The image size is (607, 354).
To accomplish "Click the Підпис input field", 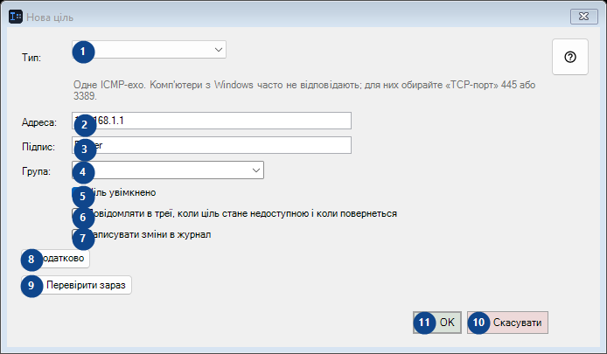I will click(x=212, y=145).
